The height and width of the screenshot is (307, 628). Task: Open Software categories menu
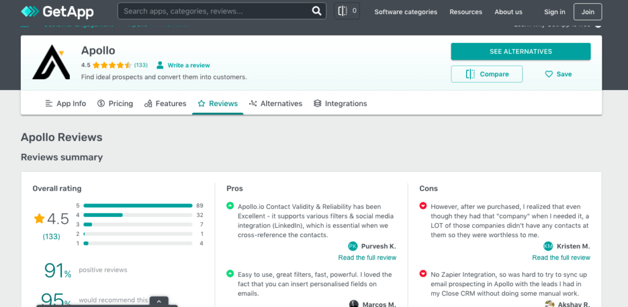pyautogui.click(x=406, y=12)
